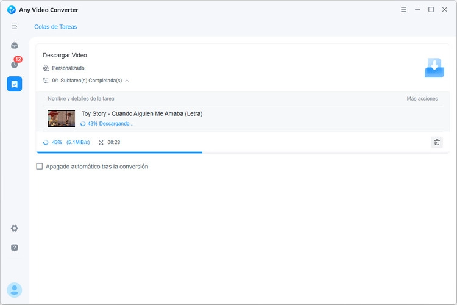Toggle the sidebar collapse icon
The width and height of the screenshot is (457, 305).
[14, 27]
